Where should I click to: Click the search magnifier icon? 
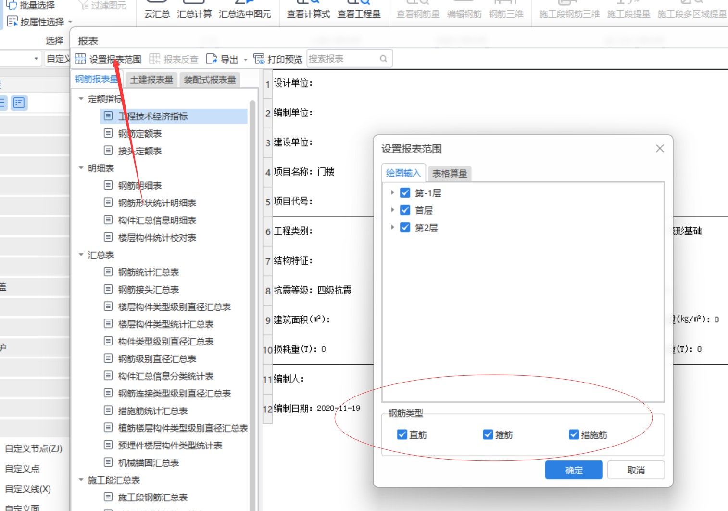click(383, 59)
